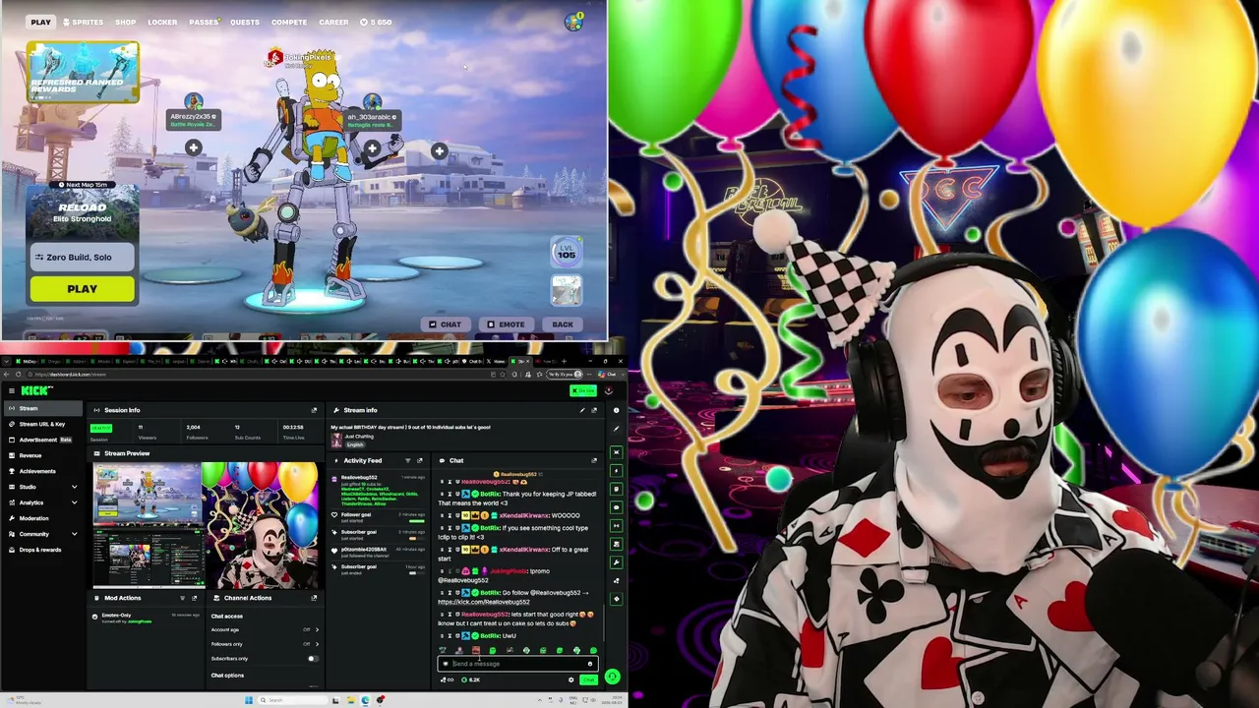1259x708 pixels.
Task: Click the yellow PLAY button
Action: (x=83, y=289)
